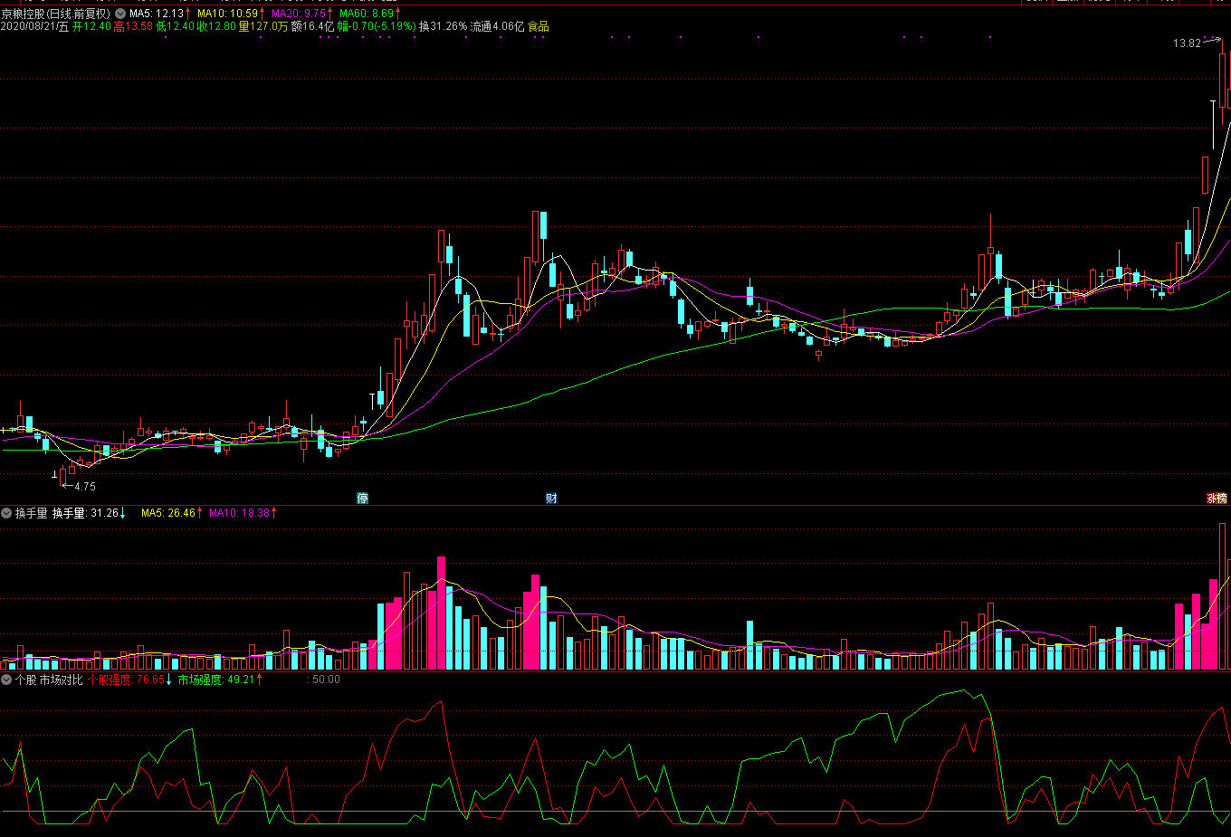
Task: Open the 食品 sector link
Action: [x=539, y=26]
